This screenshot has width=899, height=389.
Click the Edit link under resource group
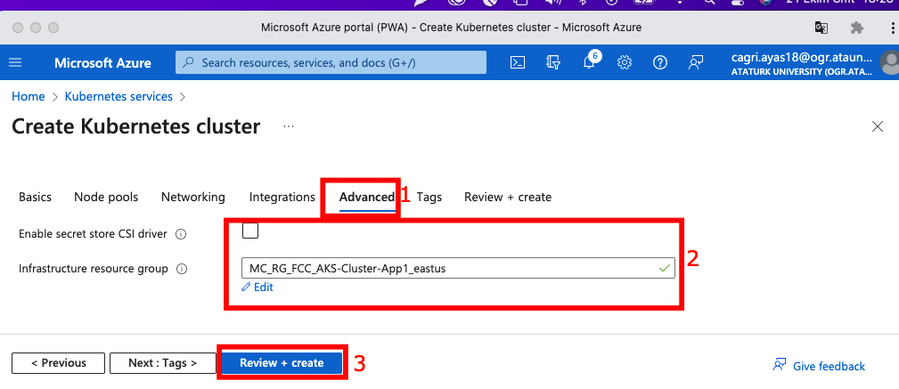(x=257, y=288)
